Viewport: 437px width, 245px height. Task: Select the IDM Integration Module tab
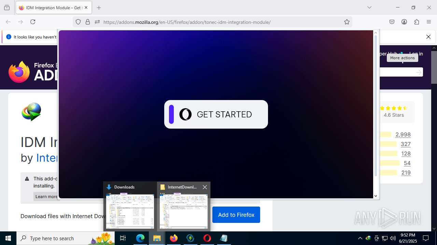point(53,7)
